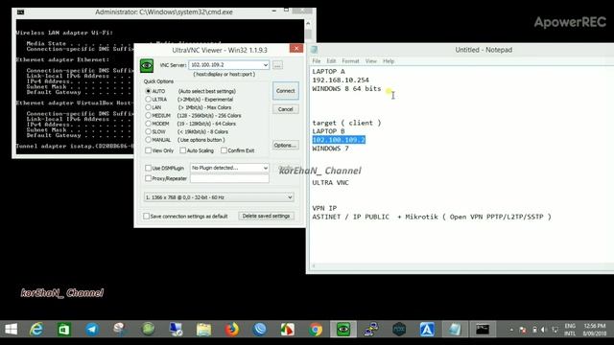Click the Notepad title bar icon
The height and width of the screenshot is (345, 614).
[x=314, y=50]
